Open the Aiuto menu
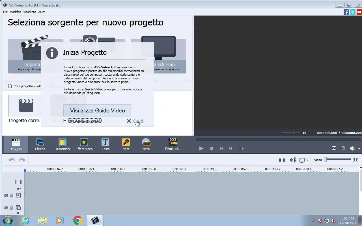 tap(42, 12)
